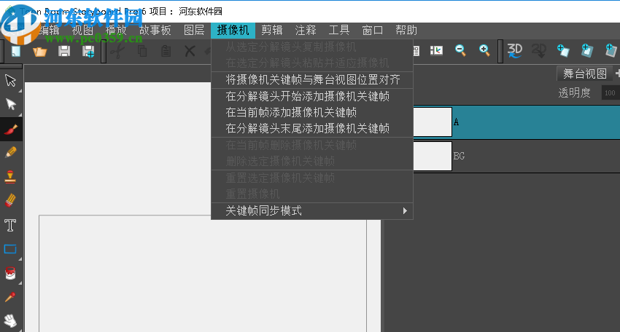The image size is (620, 332).
Task: Open the 窗口 menu
Action: pyautogui.click(x=373, y=31)
